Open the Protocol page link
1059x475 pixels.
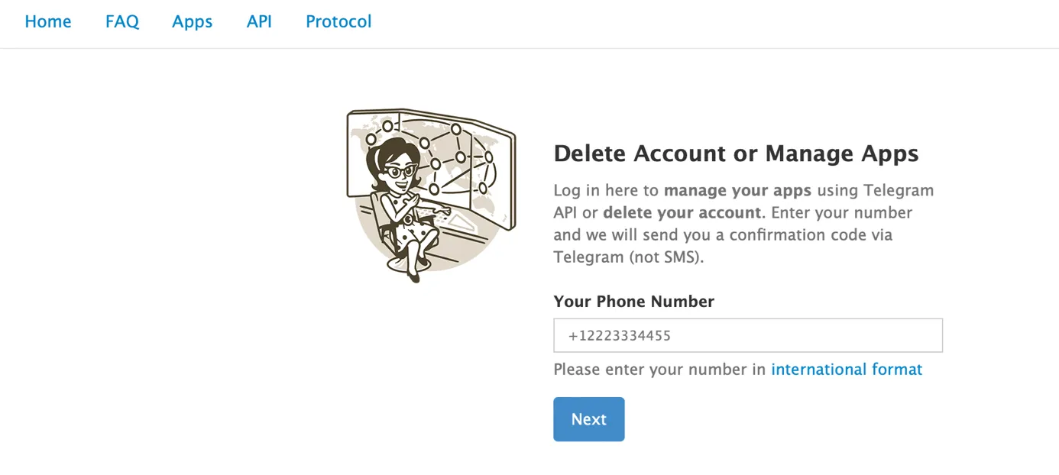[x=338, y=21]
